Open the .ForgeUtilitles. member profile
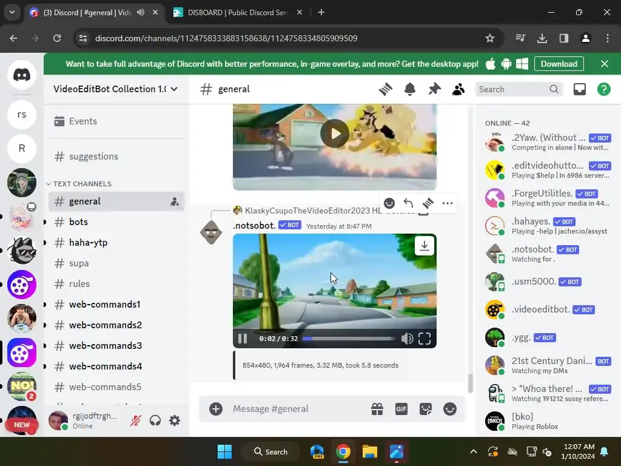This screenshot has height=466, width=621. 548,198
